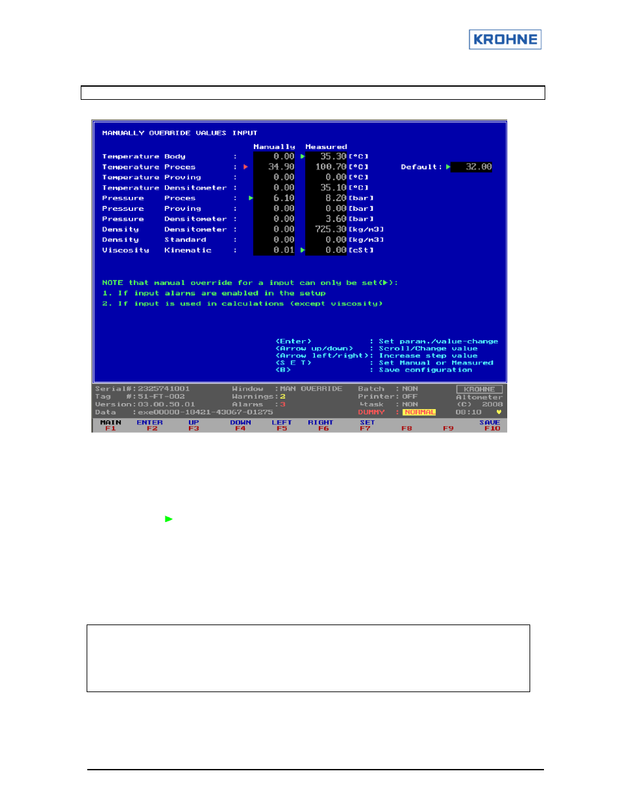Screen dimensions: 626x811
Task: Click red arrow marker beside Temperature Proces
Action: [245, 167]
